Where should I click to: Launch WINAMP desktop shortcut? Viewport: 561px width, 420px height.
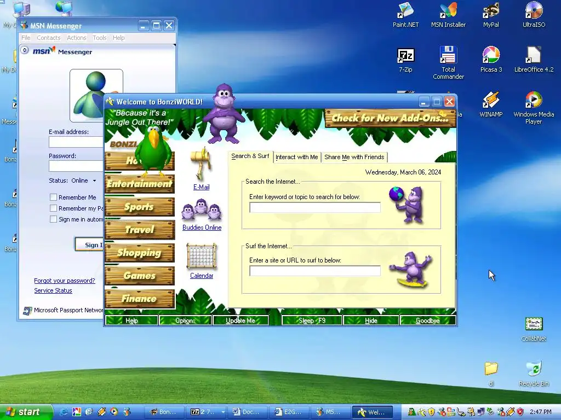[491, 104]
